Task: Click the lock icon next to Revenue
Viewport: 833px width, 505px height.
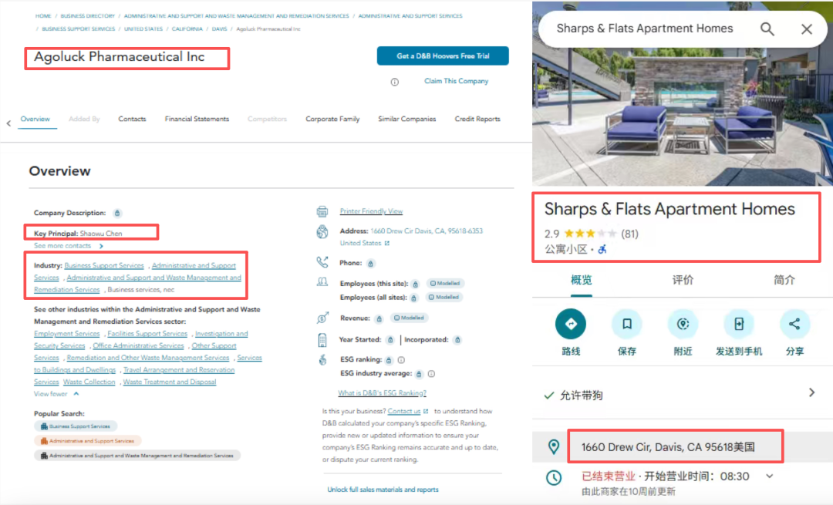Action: [x=379, y=318]
